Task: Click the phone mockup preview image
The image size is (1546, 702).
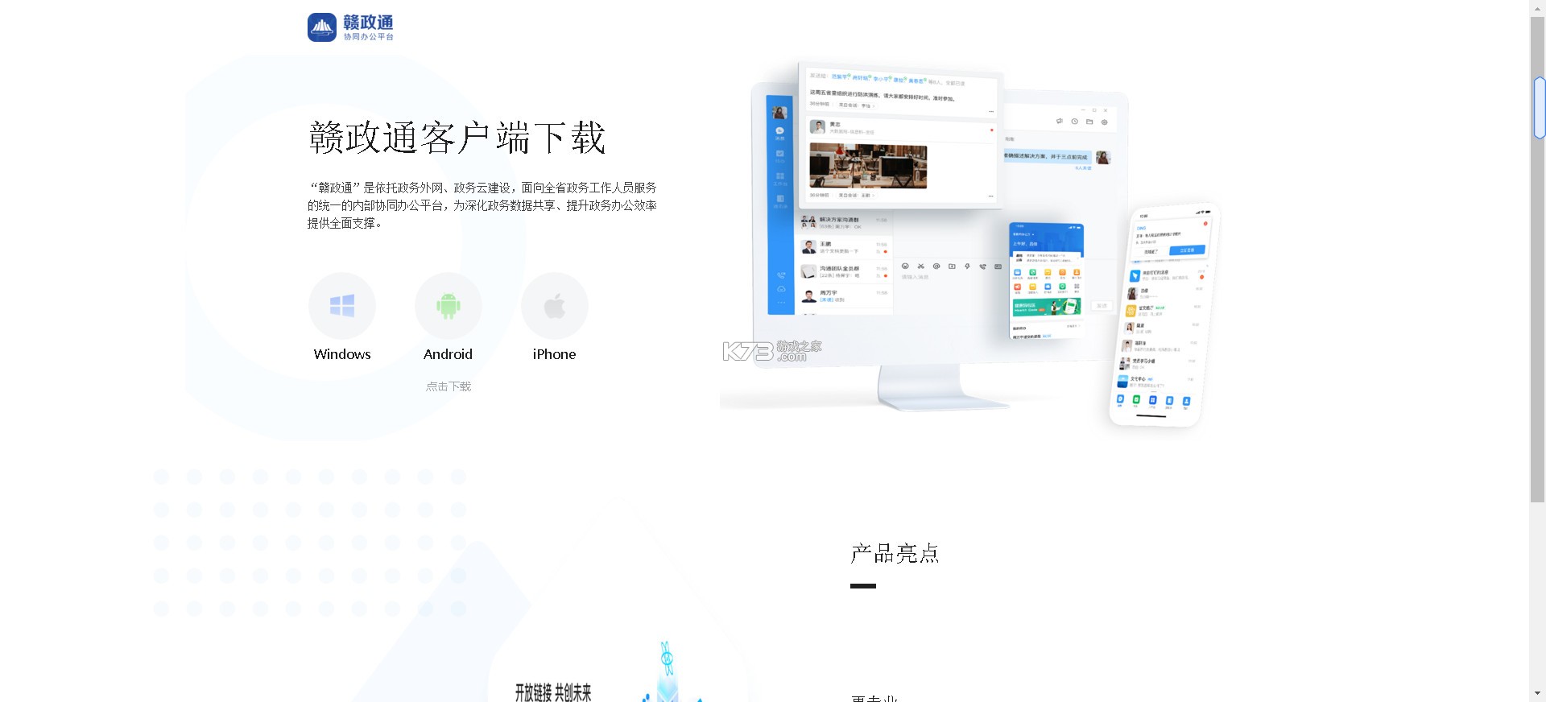Action: click(x=1164, y=314)
